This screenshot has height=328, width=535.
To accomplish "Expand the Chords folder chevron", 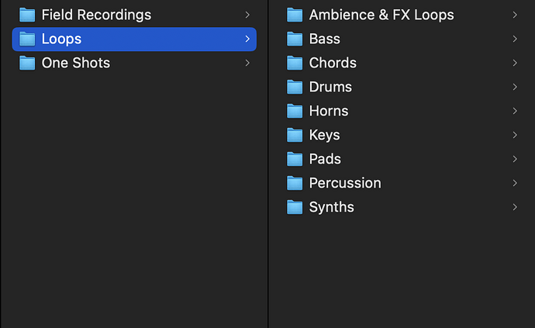I will tap(515, 63).
